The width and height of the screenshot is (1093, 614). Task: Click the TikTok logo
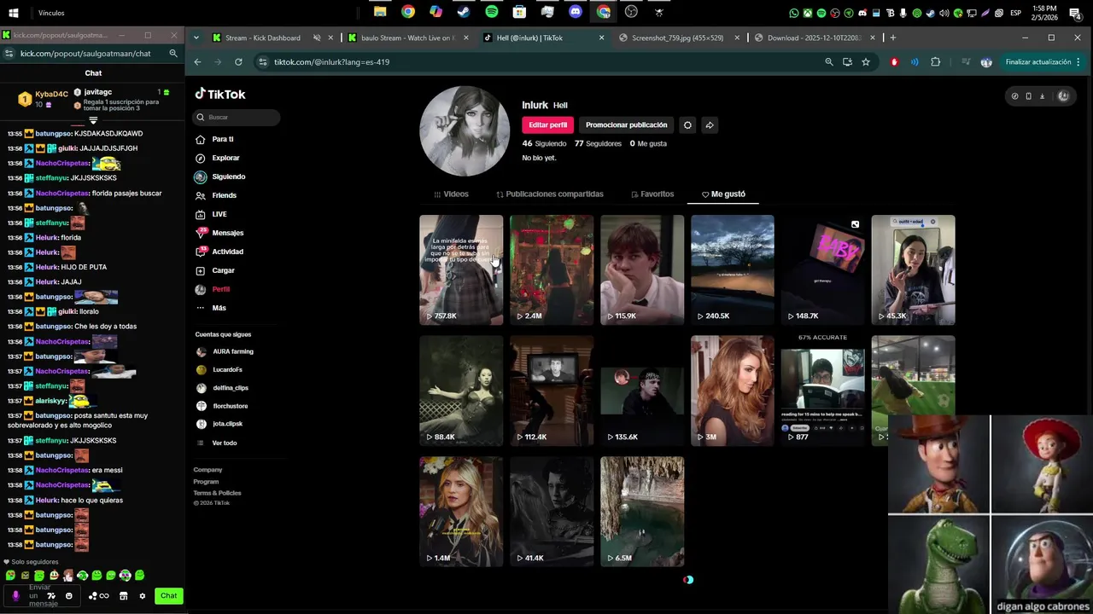220,94
